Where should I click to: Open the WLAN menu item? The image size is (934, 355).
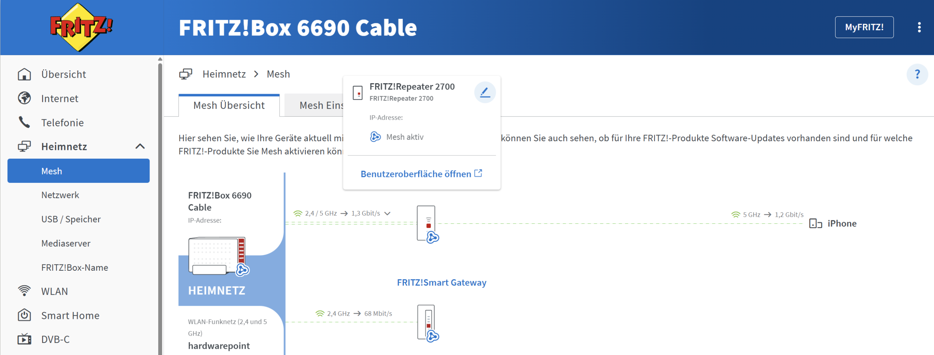coord(54,291)
